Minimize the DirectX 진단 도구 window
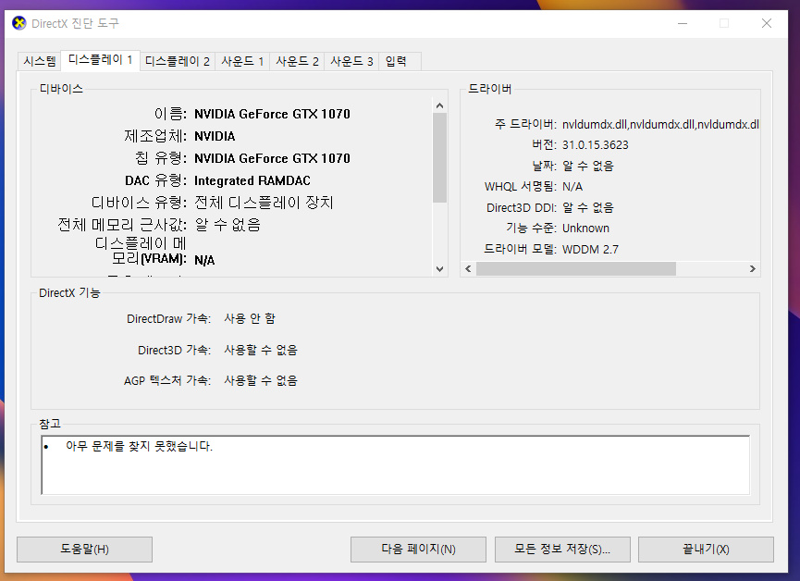Image resolution: width=800 pixels, height=581 pixels. pyautogui.click(x=683, y=23)
